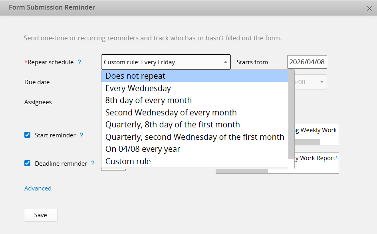
Task: Click the Start reminder help icon
Action: coord(81,135)
